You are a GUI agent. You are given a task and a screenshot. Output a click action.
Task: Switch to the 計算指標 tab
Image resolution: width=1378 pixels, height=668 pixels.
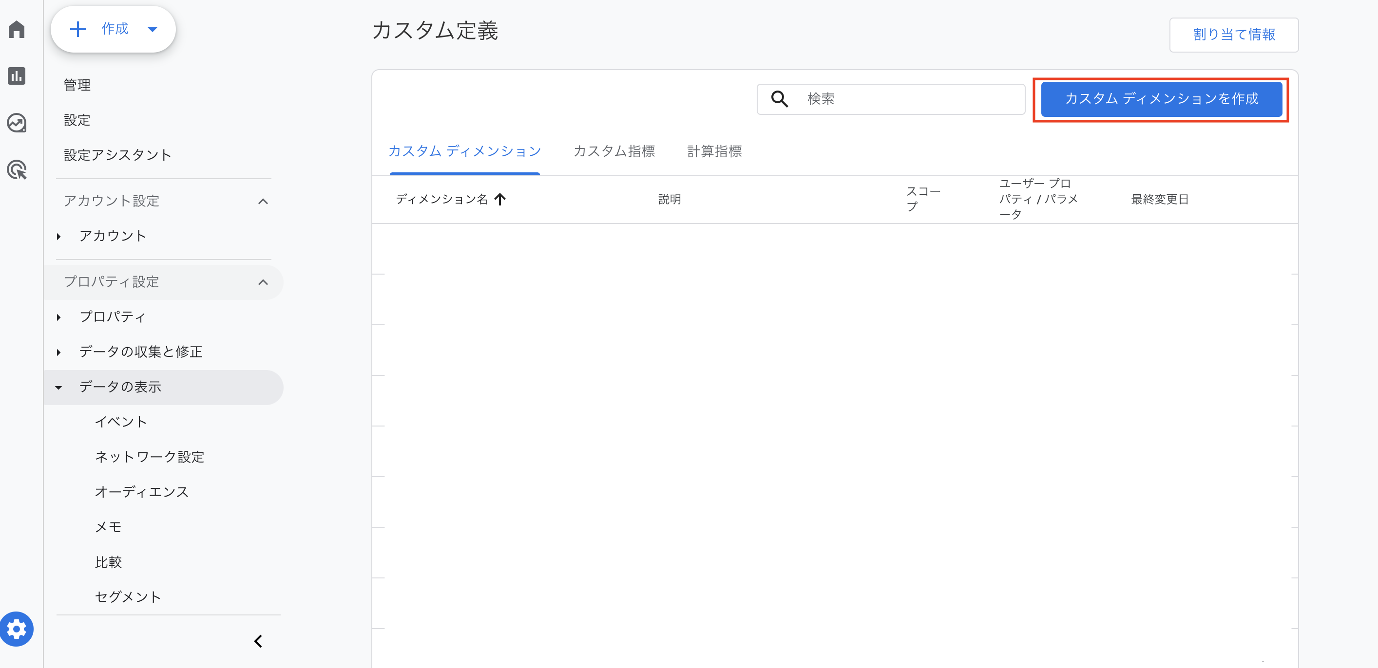[x=714, y=151]
